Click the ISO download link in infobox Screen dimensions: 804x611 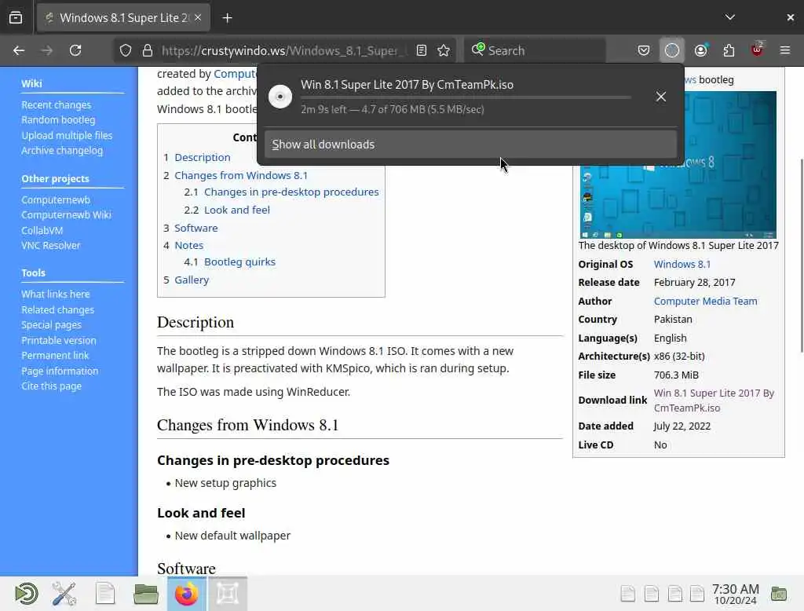click(714, 401)
